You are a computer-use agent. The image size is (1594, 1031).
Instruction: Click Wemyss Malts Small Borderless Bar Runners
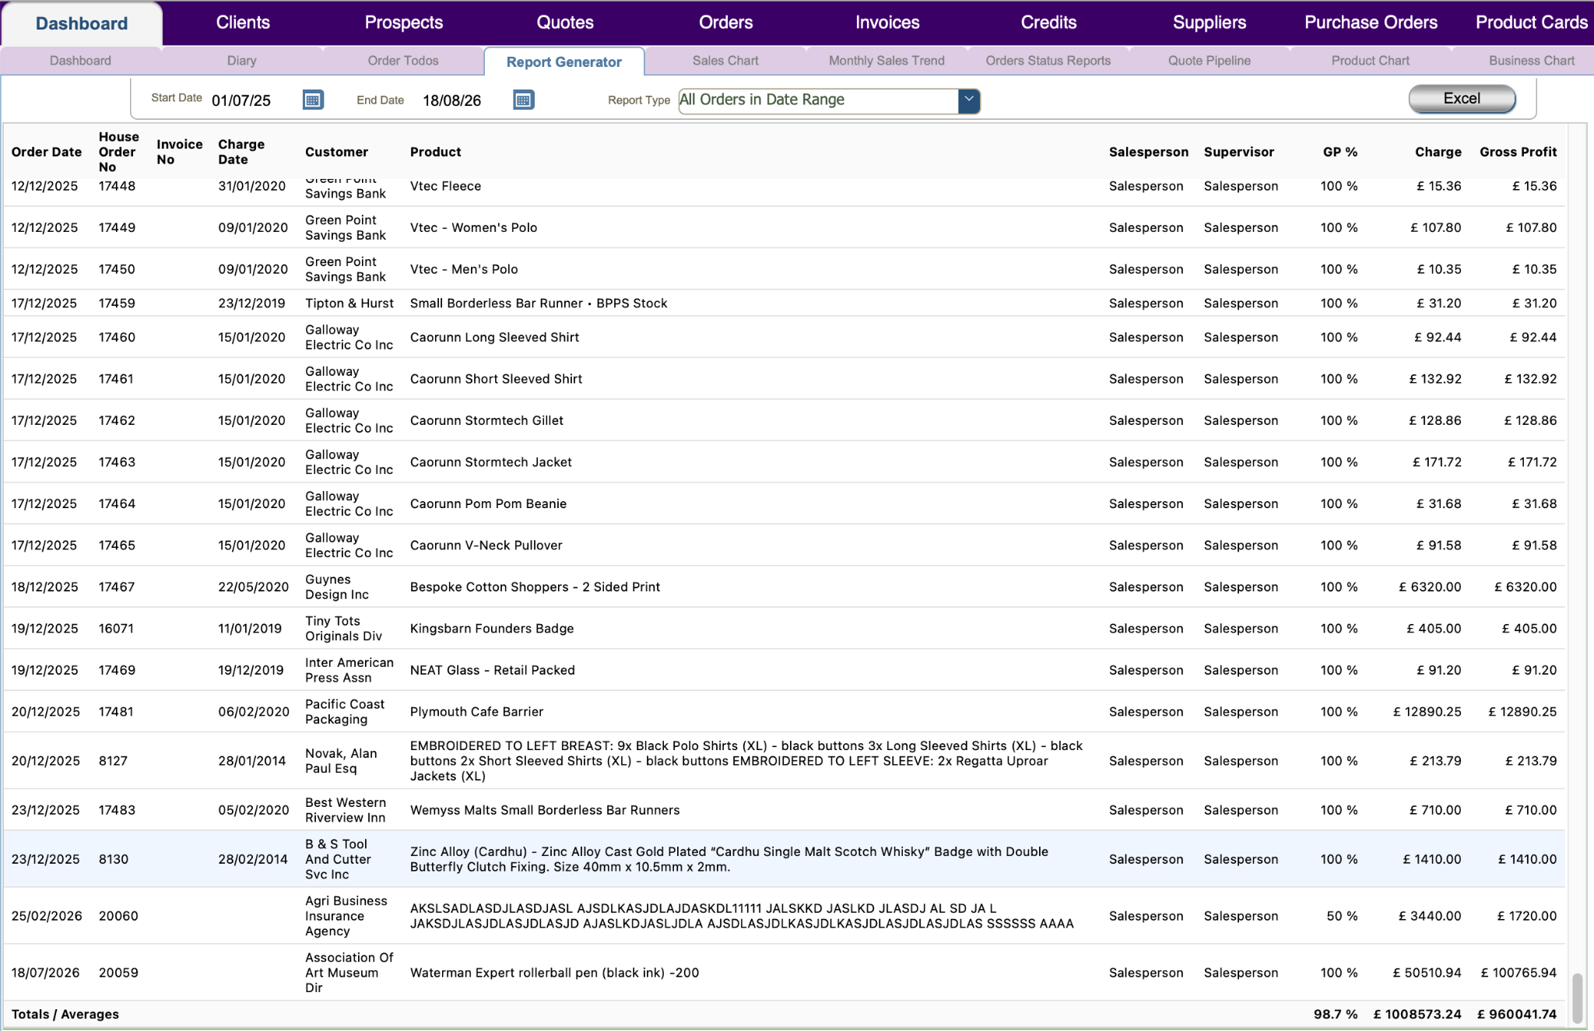pyautogui.click(x=545, y=811)
